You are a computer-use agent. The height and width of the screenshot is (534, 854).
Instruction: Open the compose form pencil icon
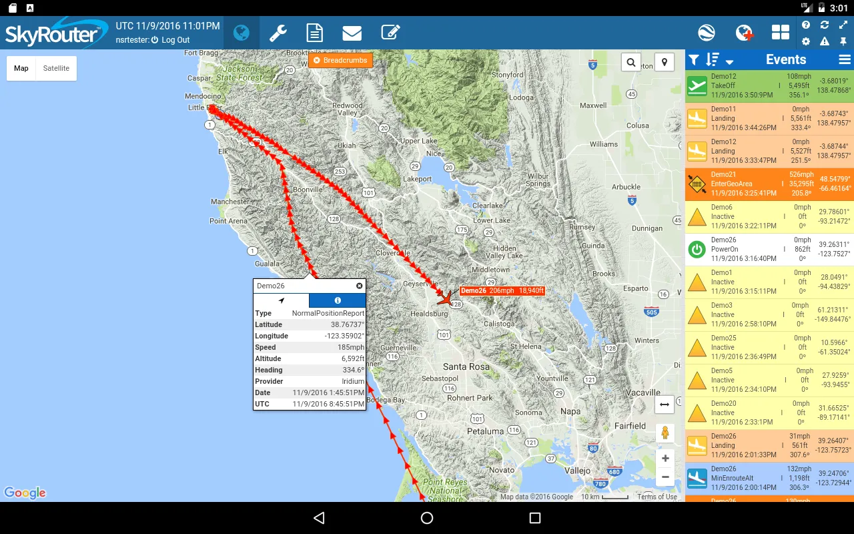390,33
